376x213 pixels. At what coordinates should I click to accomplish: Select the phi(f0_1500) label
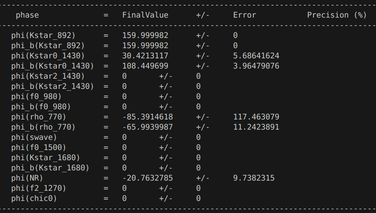pyautogui.click(x=38, y=147)
